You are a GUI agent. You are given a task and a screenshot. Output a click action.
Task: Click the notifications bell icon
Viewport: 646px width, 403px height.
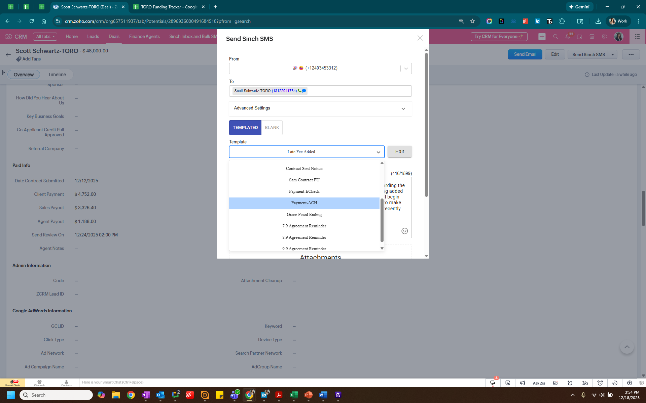[568, 37]
